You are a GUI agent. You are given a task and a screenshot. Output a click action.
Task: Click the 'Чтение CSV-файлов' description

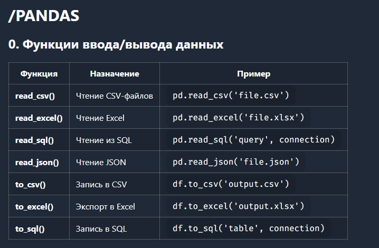tap(115, 96)
